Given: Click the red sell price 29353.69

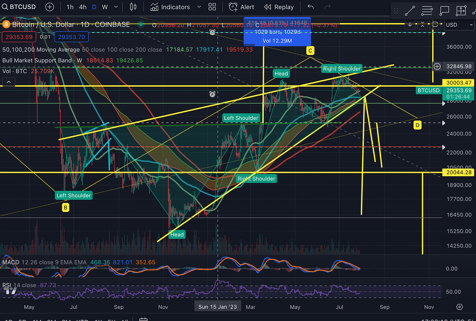Looking at the screenshot, I should tap(19, 37).
